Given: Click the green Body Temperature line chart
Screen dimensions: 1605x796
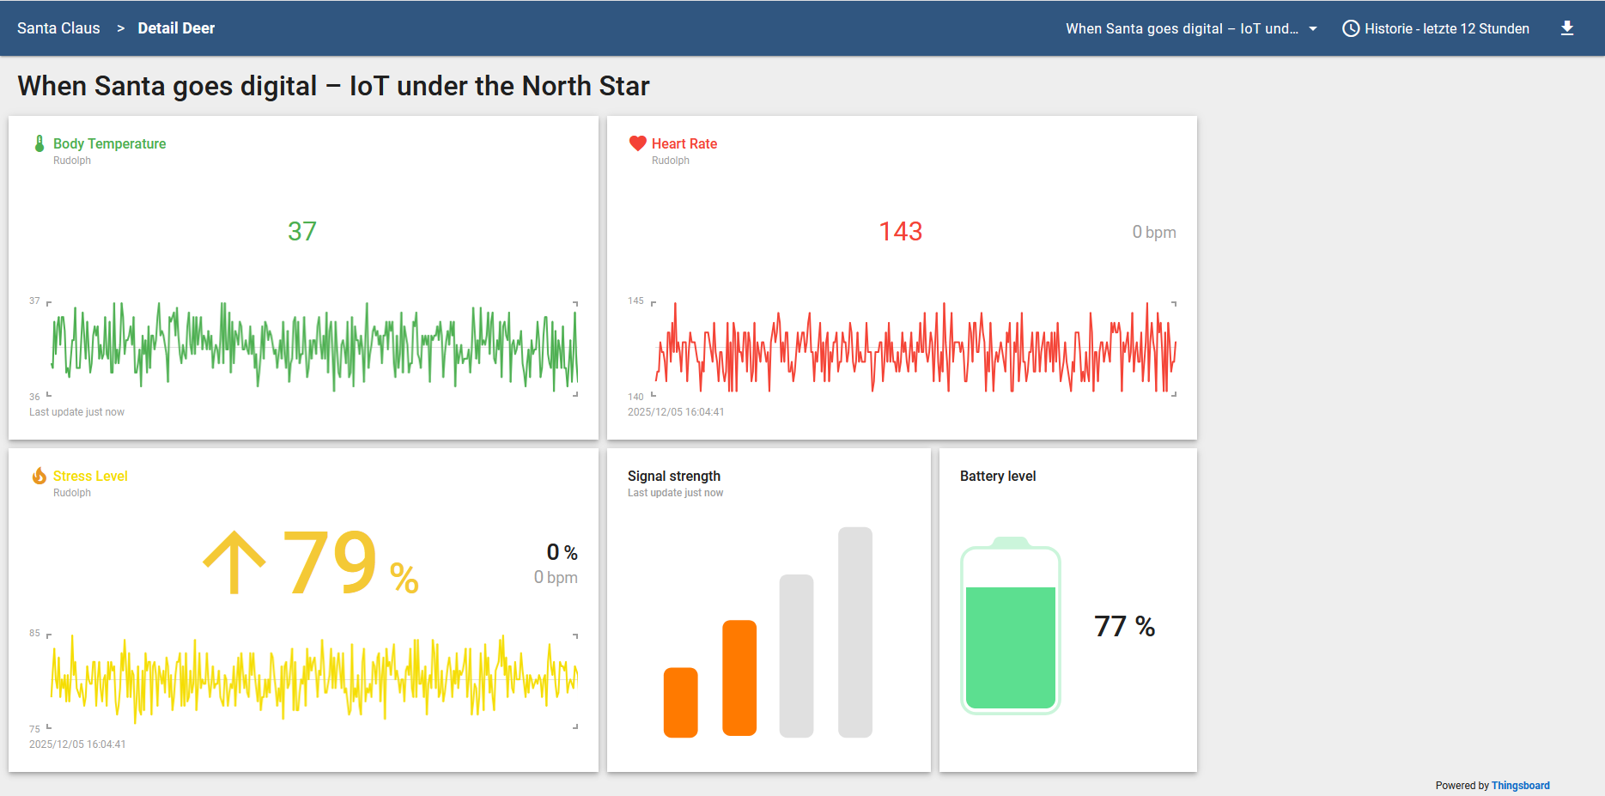Looking at the screenshot, I should click(x=313, y=347).
